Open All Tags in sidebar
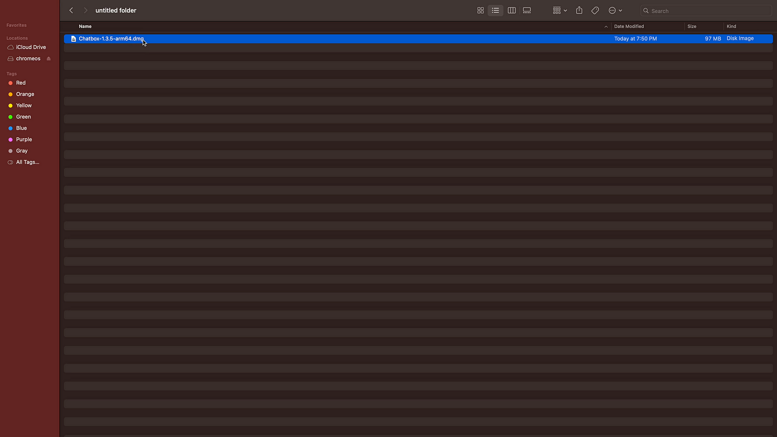 [x=27, y=162]
